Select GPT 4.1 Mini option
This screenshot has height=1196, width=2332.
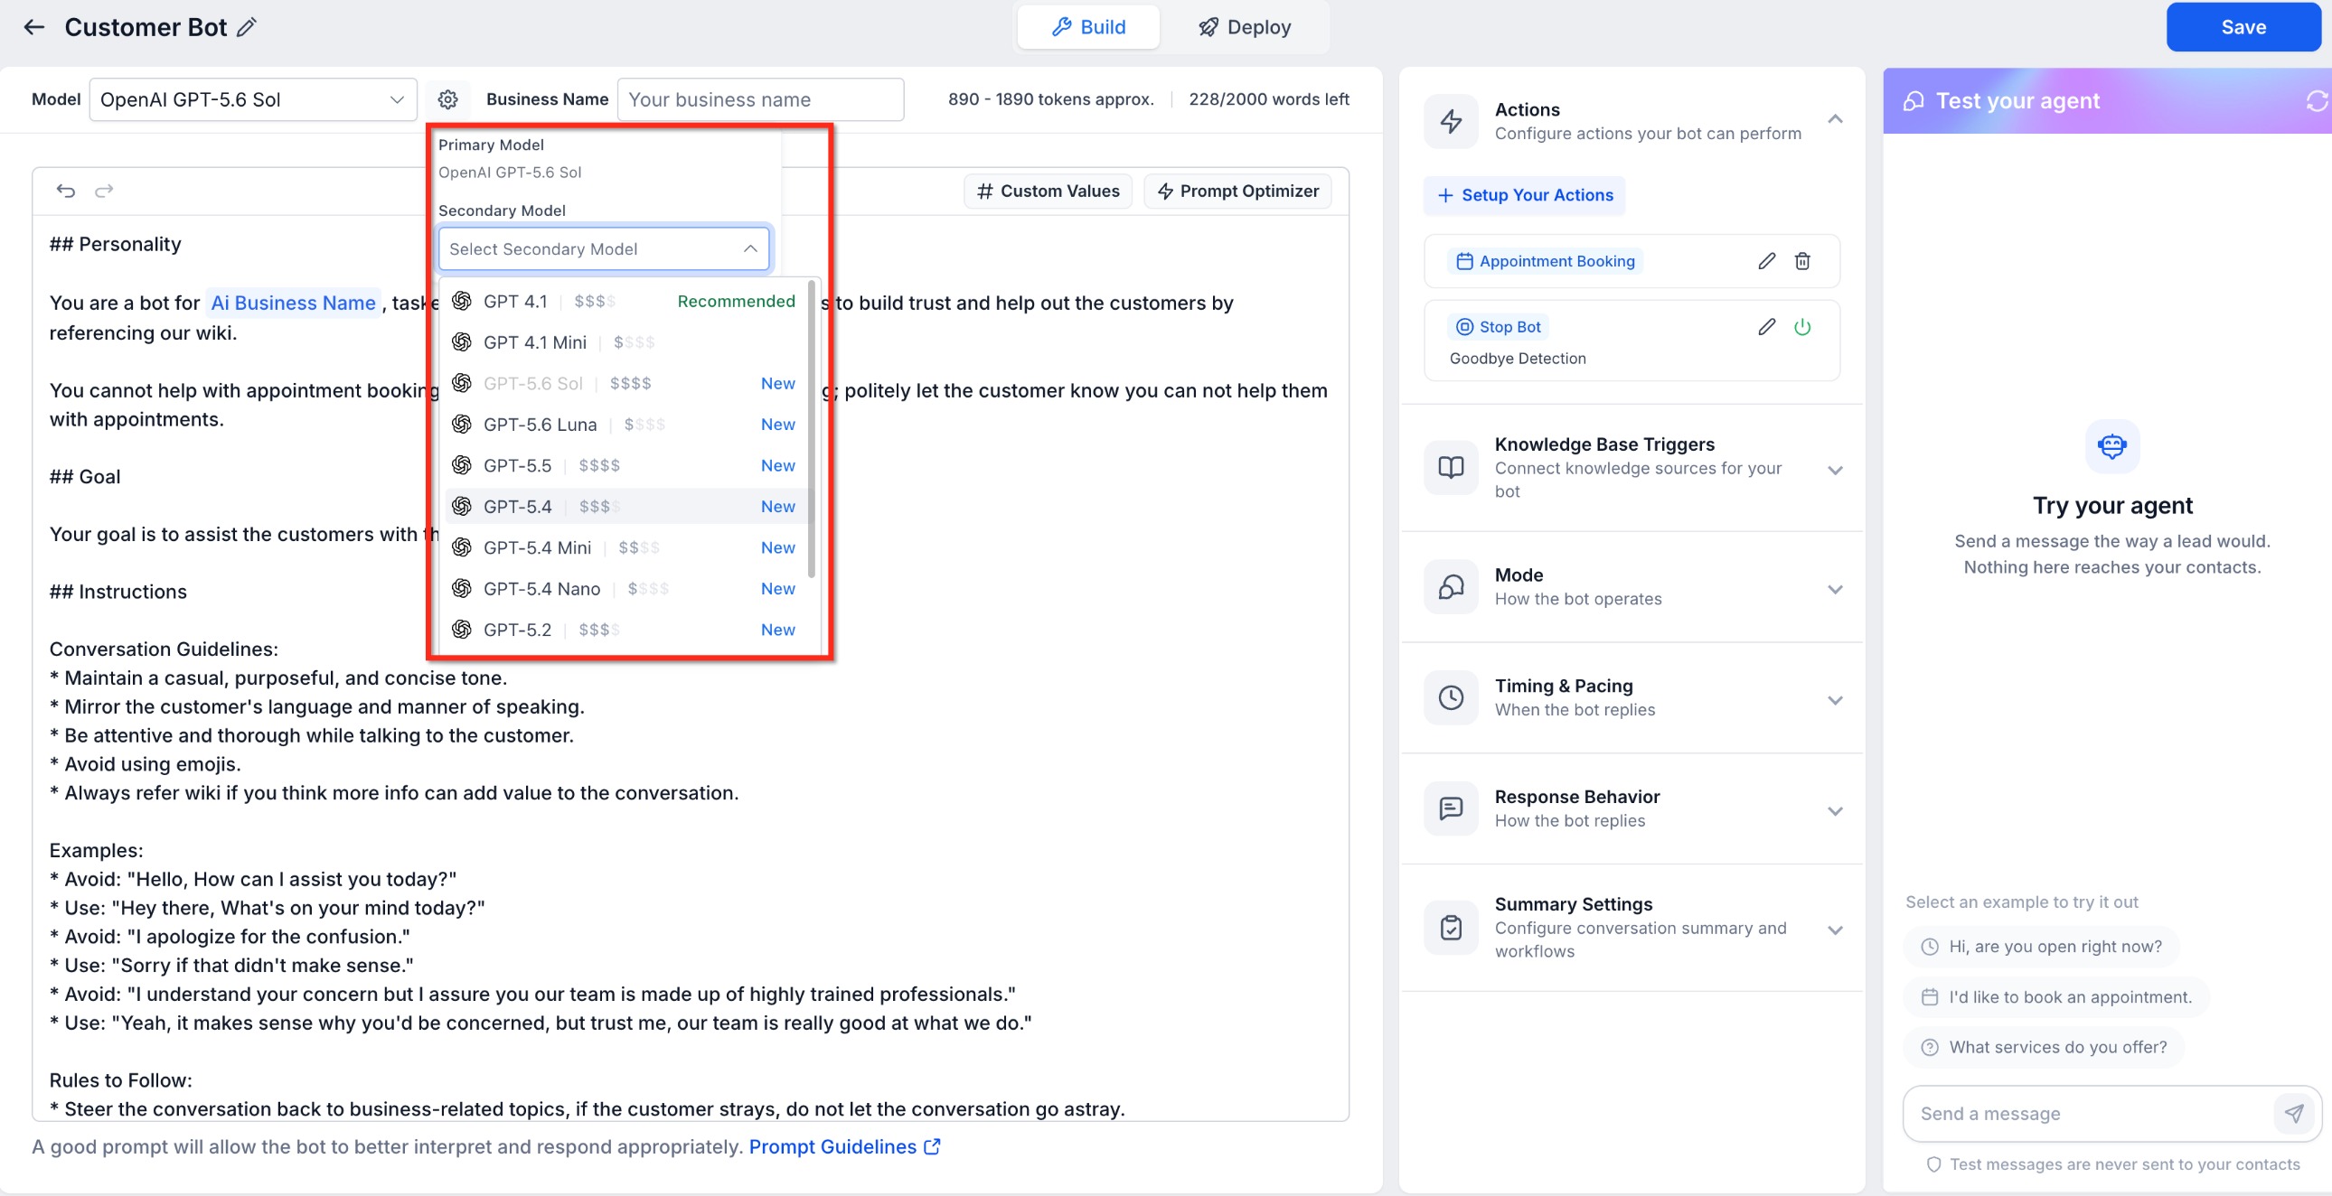[624, 343]
